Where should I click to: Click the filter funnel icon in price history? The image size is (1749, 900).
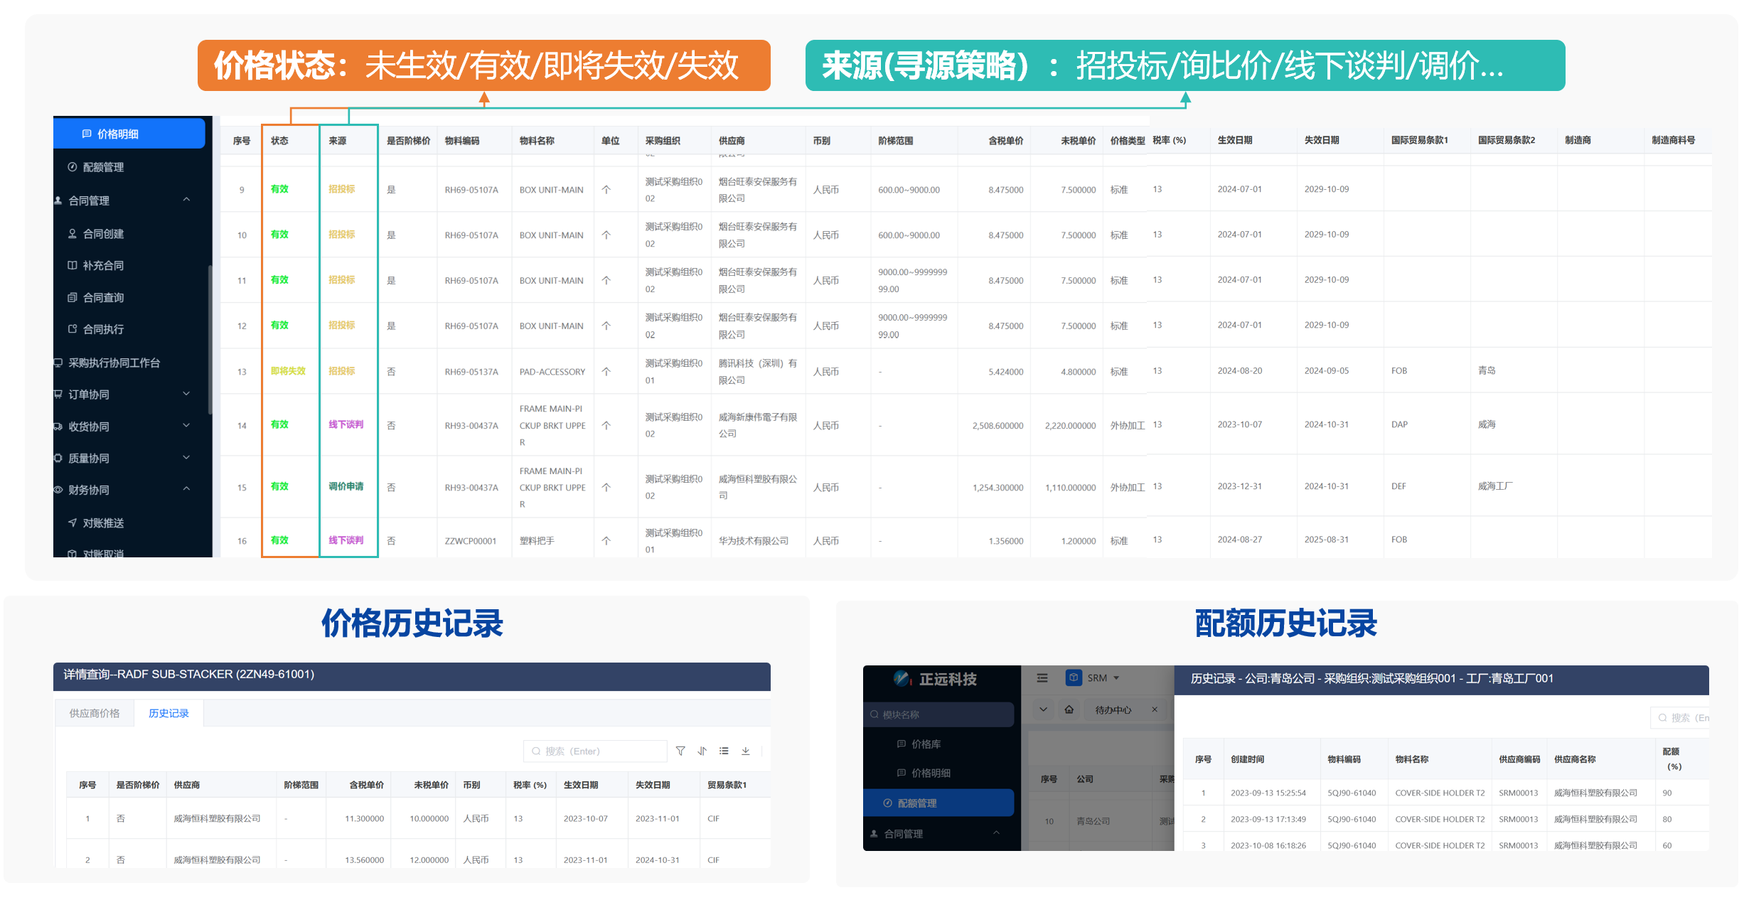[x=680, y=751]
